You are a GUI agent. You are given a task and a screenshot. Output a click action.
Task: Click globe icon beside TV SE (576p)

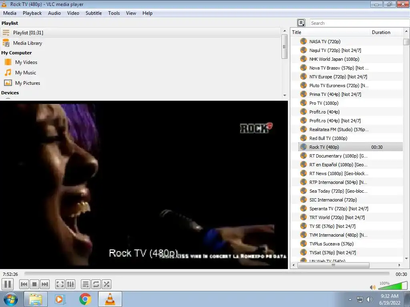(303, 226)
